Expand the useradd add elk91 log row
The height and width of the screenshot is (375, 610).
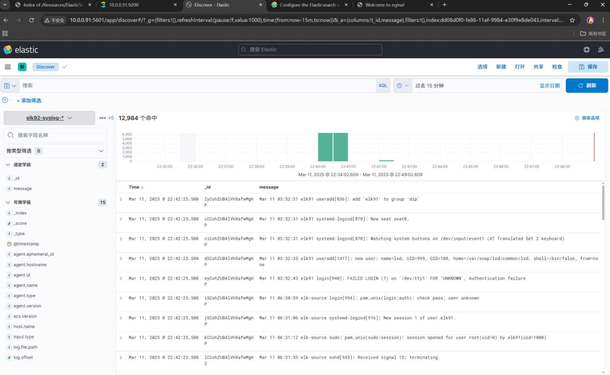121,199
